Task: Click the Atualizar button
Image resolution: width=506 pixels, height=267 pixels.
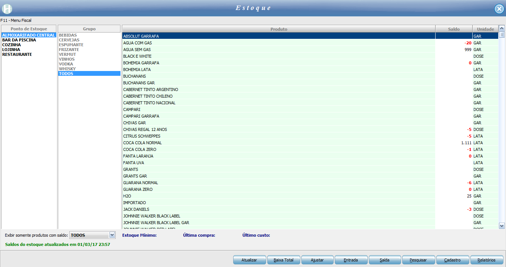Action: 249,260
